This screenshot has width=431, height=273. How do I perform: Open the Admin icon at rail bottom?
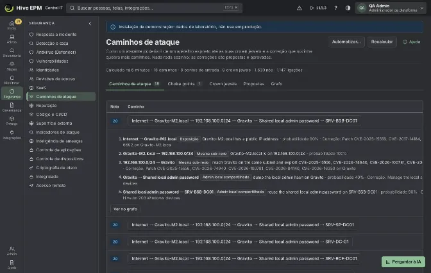12,251
